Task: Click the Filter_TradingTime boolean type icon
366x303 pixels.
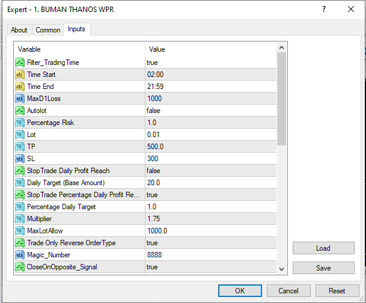Action: pos(20,63)
